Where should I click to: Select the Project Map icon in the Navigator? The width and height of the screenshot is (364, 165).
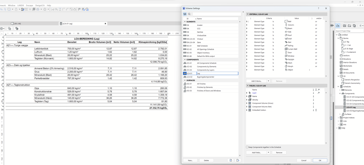click(x=338, y=26)
